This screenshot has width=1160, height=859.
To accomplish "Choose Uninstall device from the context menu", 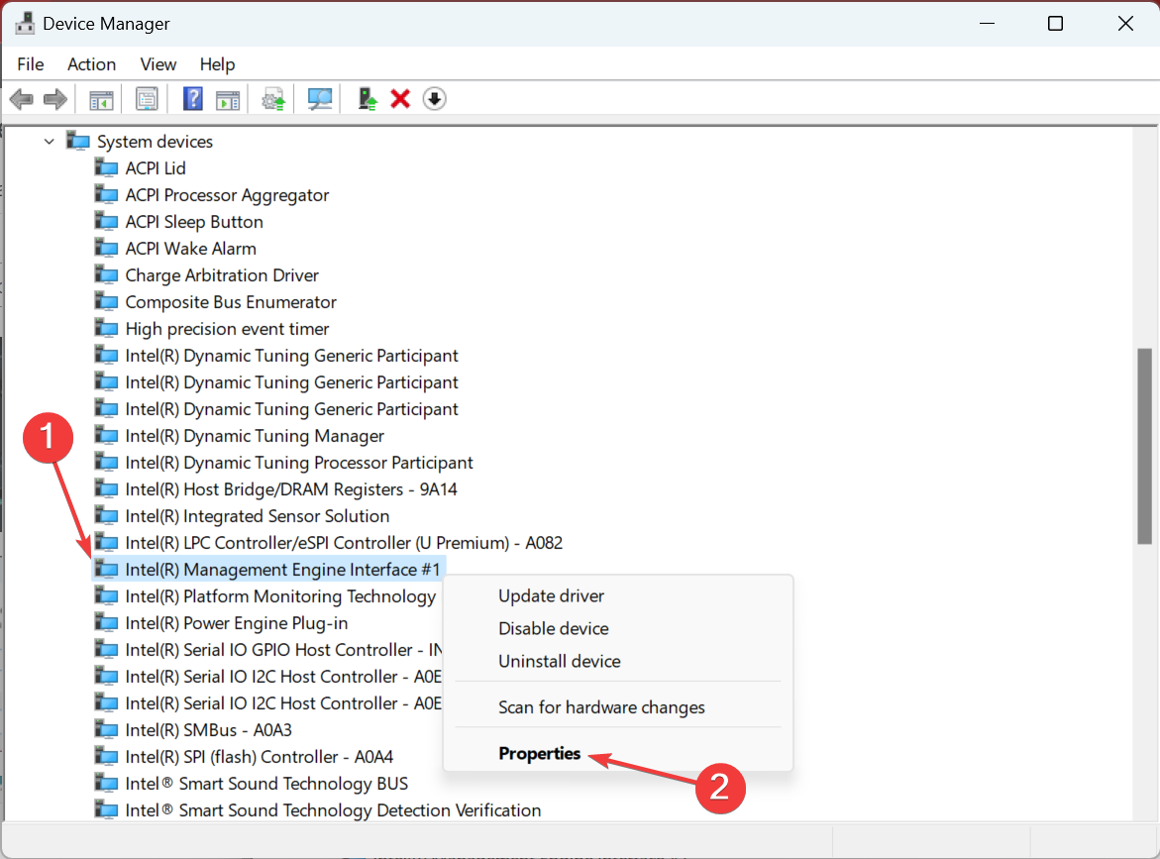I will [x=618, y=661].
